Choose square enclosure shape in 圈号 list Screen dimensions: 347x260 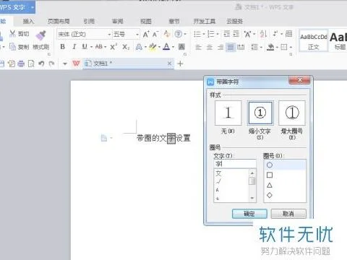coord(270,175)
